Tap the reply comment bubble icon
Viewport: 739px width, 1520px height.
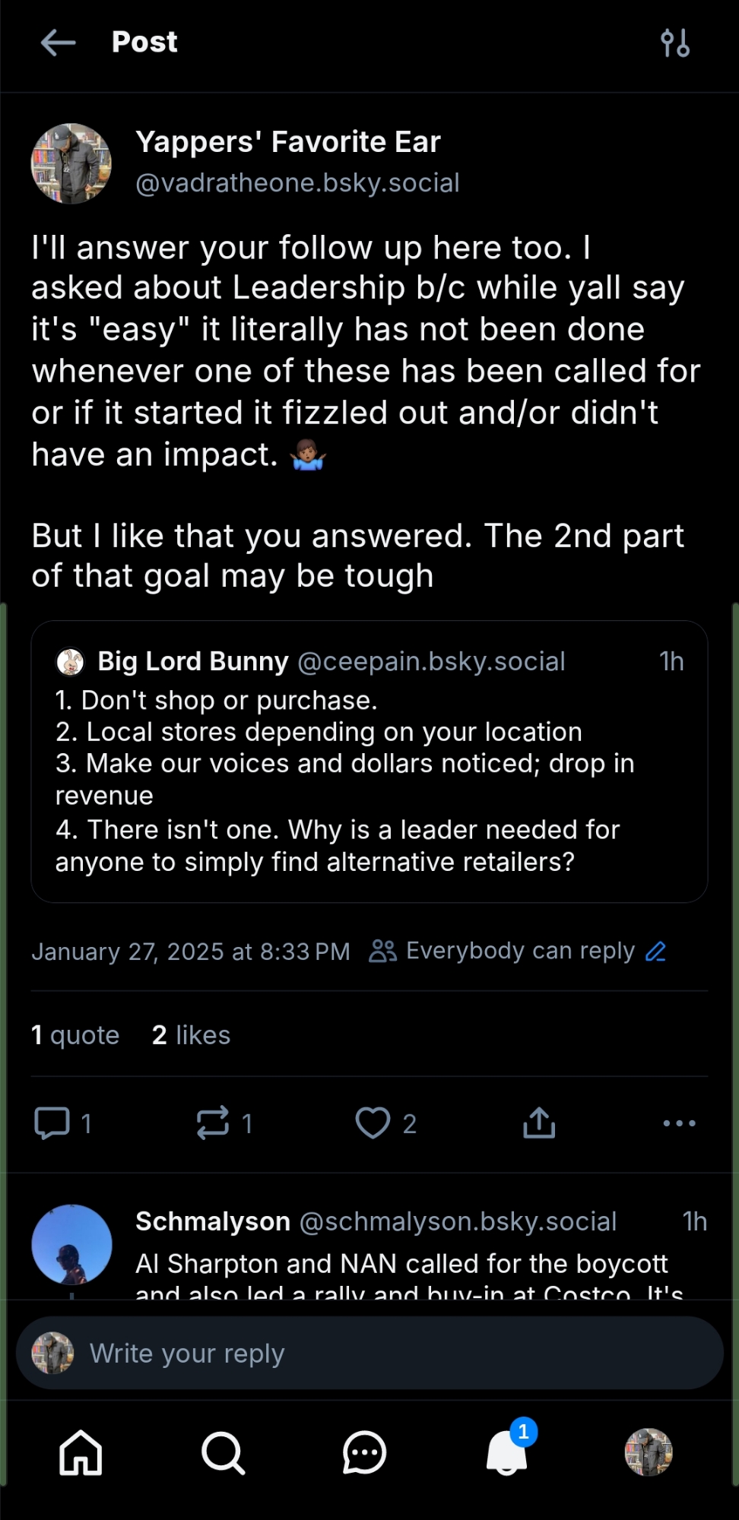coord(52,1123)
